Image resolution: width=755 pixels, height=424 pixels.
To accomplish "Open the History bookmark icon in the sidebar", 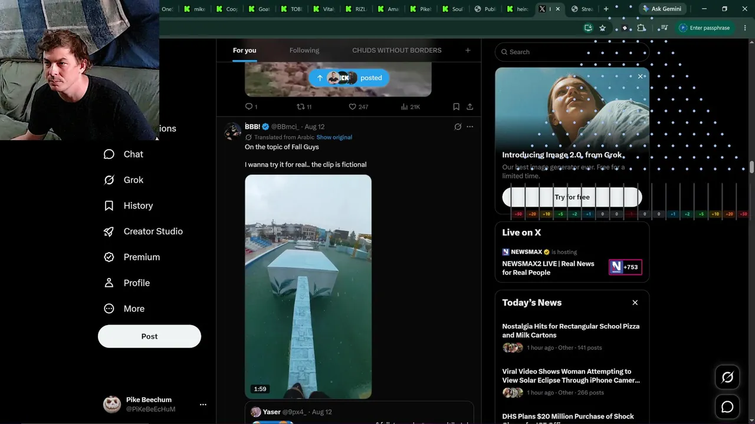I will click(109, 206).
